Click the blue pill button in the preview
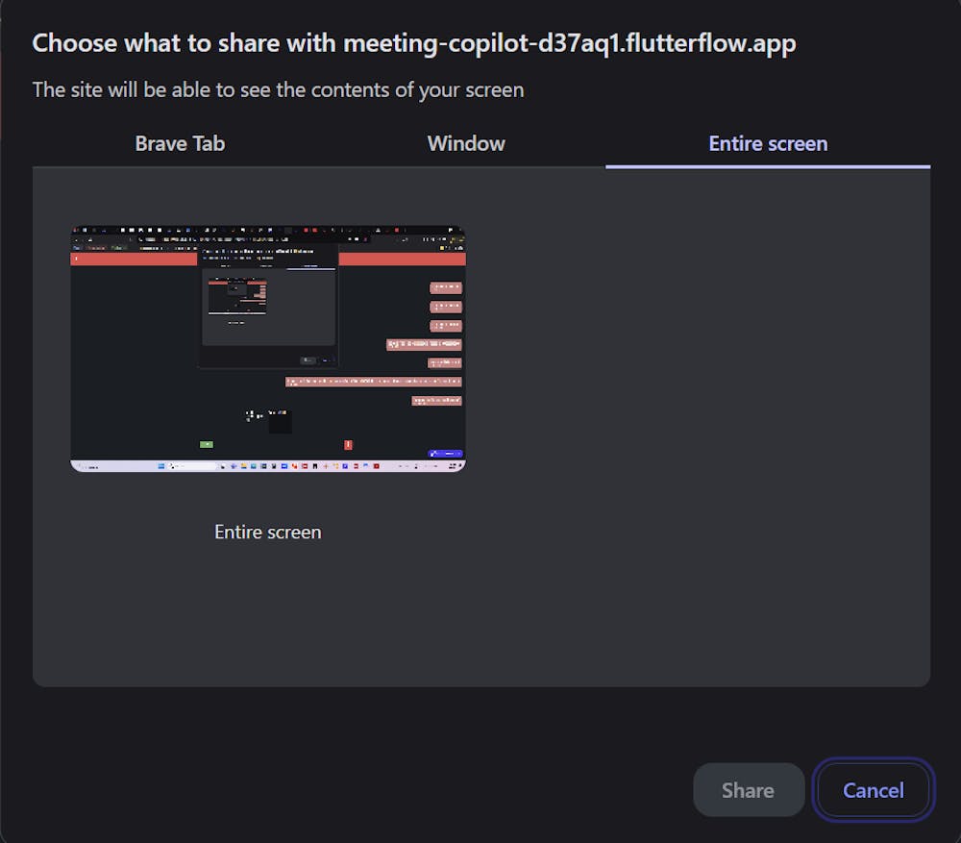This screenshot has width=961, height=843. click(445, 453)
